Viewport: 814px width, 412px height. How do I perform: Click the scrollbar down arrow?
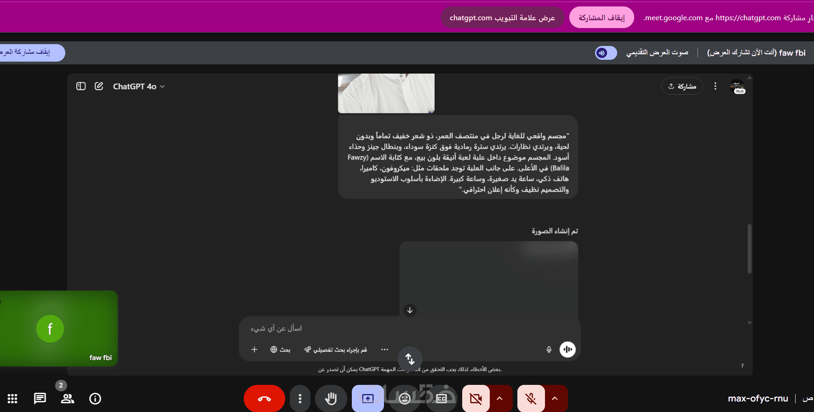(750, 323)
